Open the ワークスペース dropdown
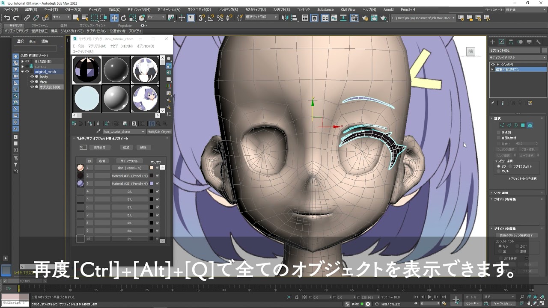This screenshot has width=548, height=308. [x=525, y=9]
